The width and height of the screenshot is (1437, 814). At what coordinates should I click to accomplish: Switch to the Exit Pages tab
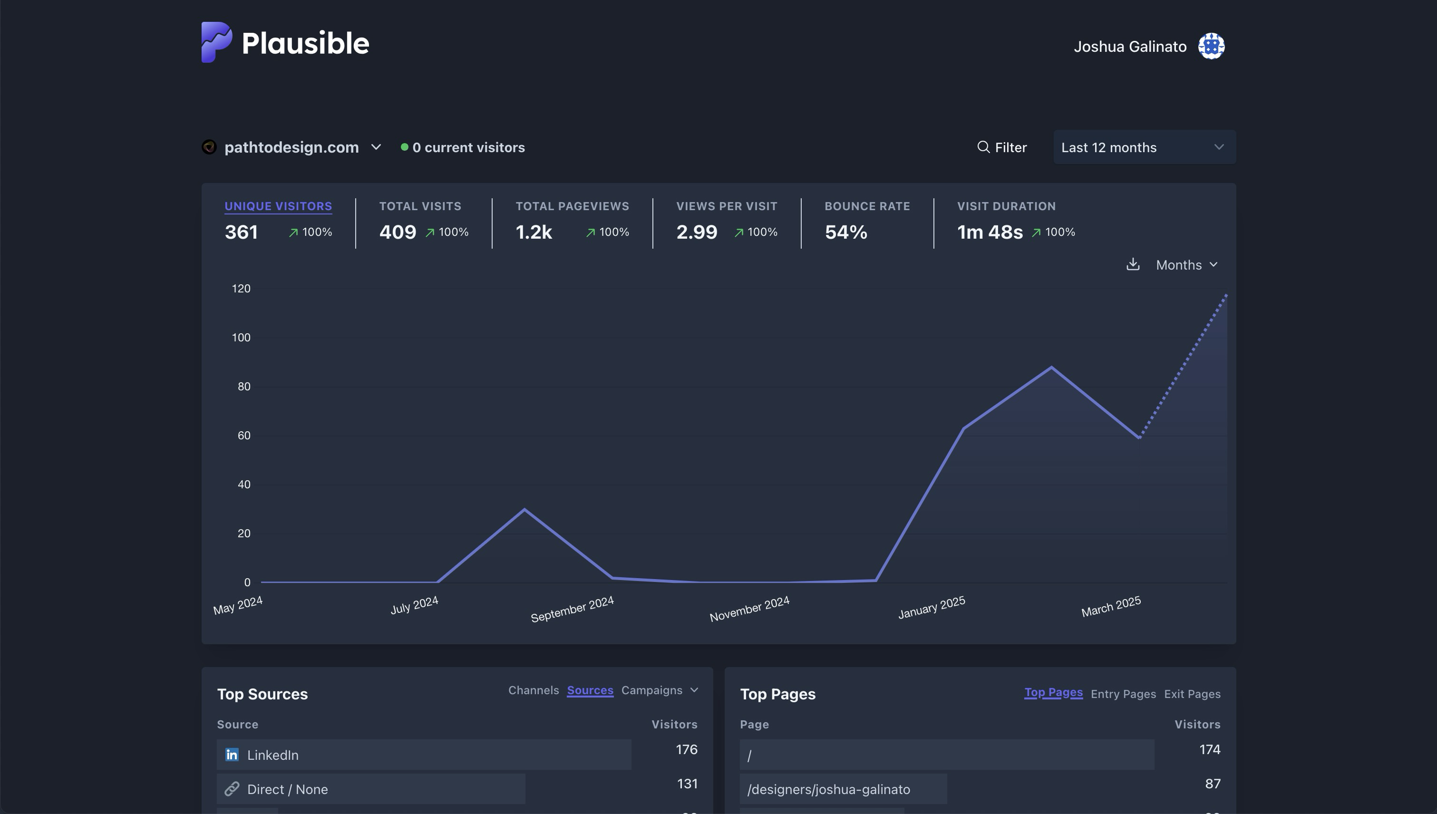(1192, 694)
